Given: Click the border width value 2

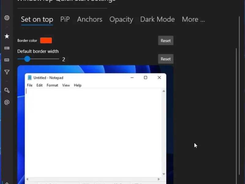Looking at the screenshot, I should pyautogui.click(x=64, y=59).
